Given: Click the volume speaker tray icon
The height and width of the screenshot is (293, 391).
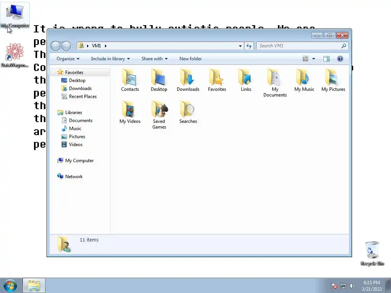Looking at the screenshot, I should coord(352,286).
